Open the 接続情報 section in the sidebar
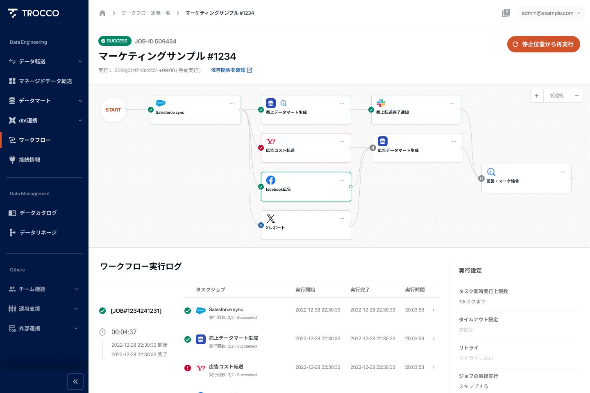This screenshot has width=590, height=393. (x=30, y=159)
